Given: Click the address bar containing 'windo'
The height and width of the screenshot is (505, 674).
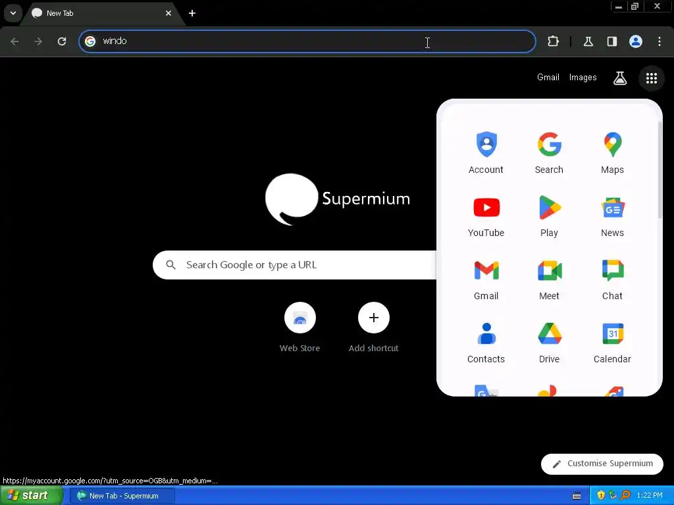Looking at the screenshot, I should tap(307, 41).
